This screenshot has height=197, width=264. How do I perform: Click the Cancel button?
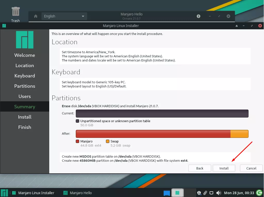point(251,168)
